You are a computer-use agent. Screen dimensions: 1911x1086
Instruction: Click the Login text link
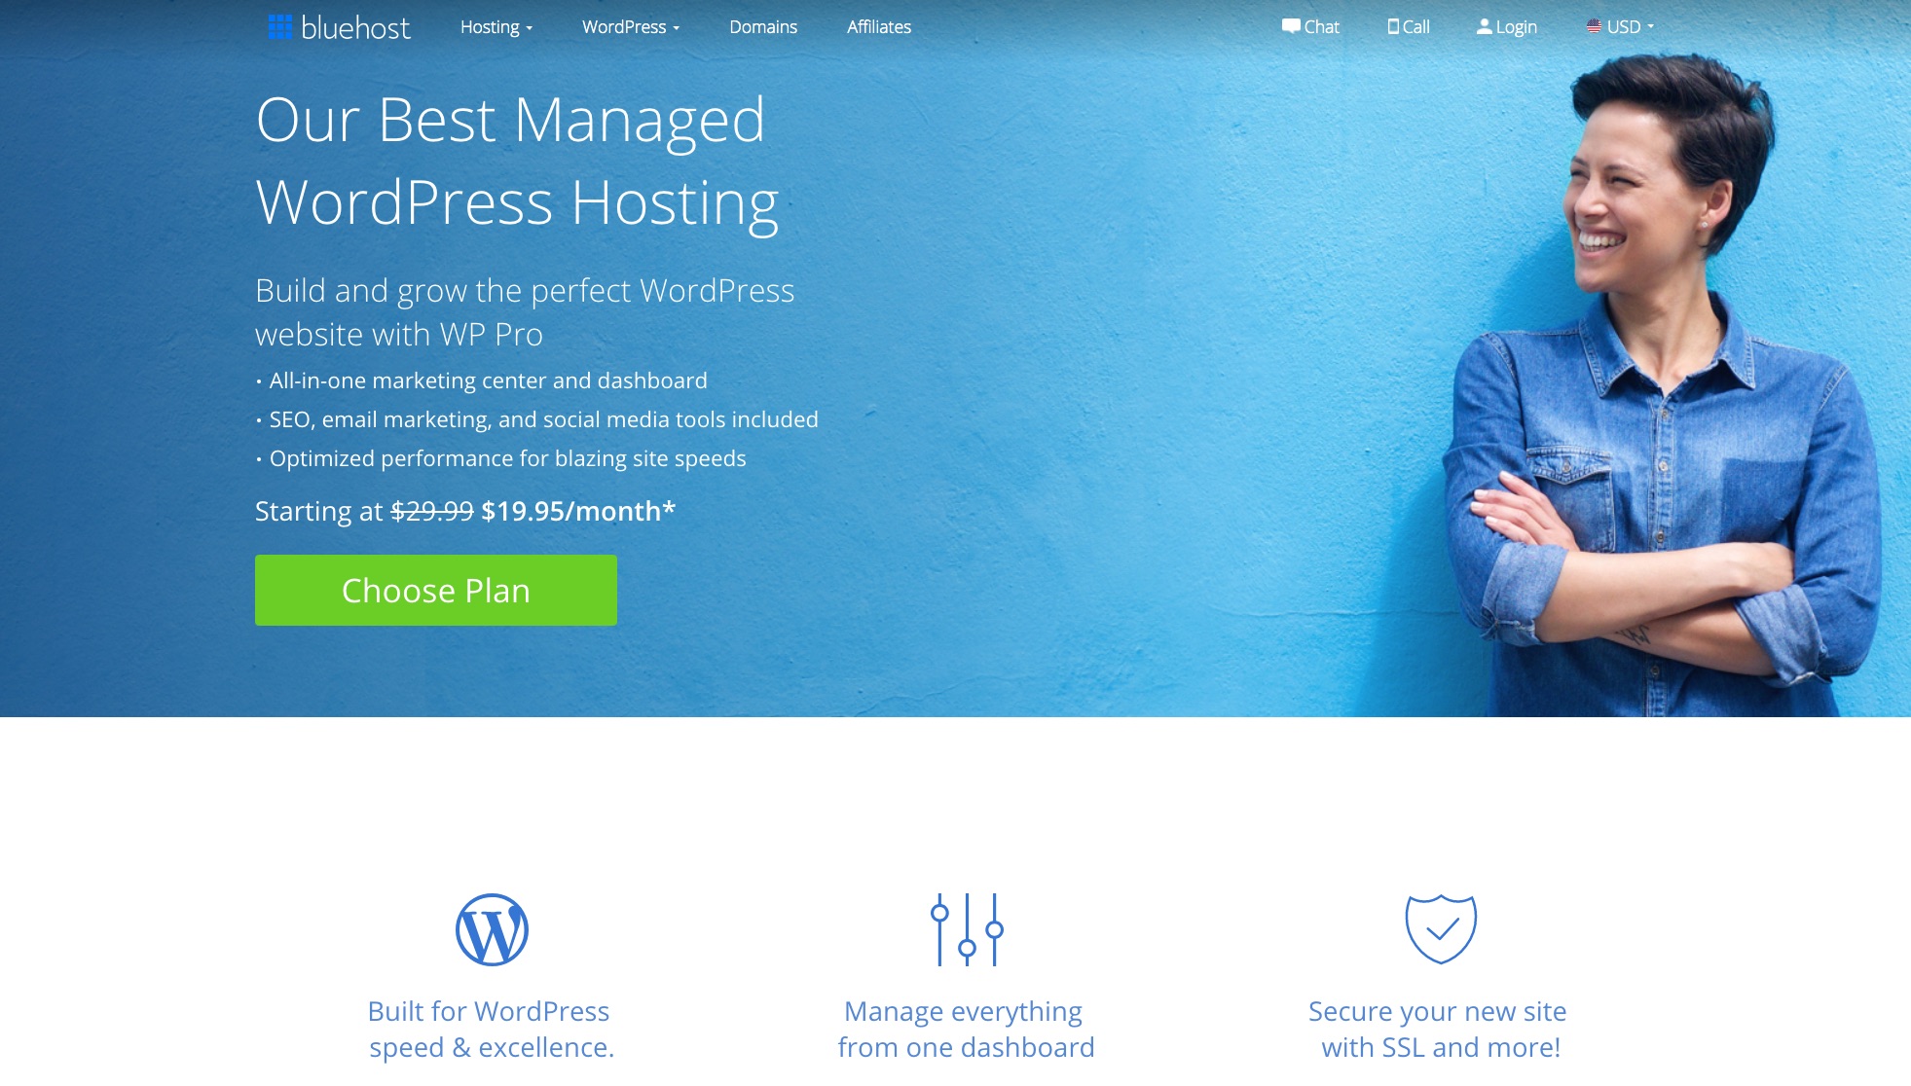pos(1516,27)
